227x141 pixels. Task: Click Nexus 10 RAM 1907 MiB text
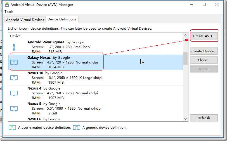(x=48, y=83)
